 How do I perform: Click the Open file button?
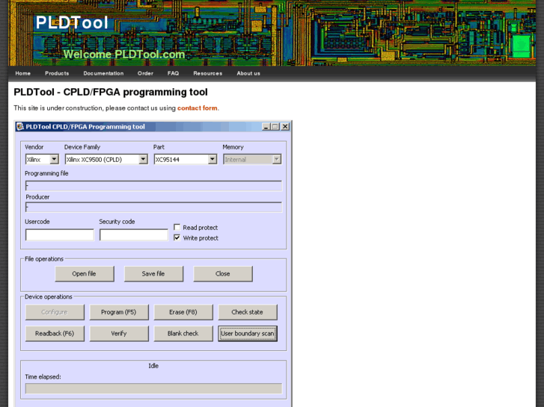[85, 273]
